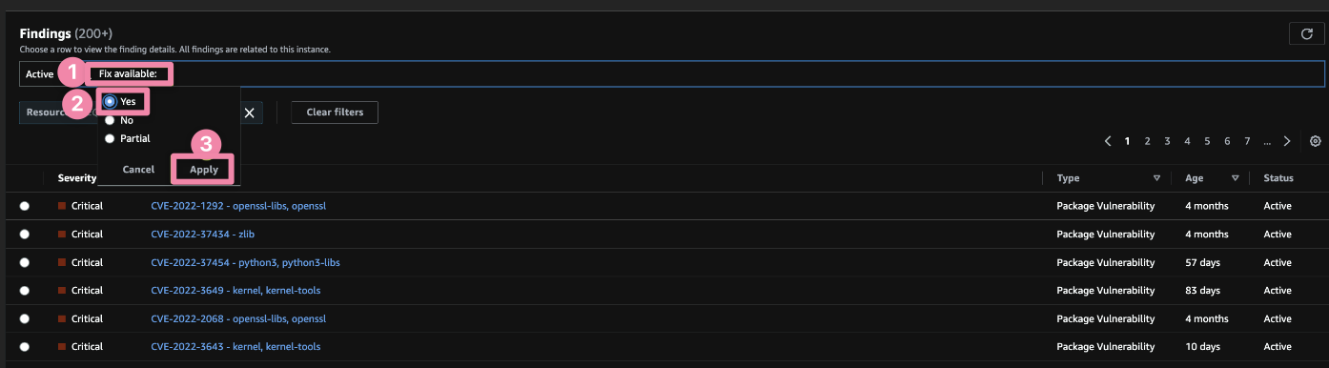
Task: Go to previous page arrow
Action: tap(1108, 141)
